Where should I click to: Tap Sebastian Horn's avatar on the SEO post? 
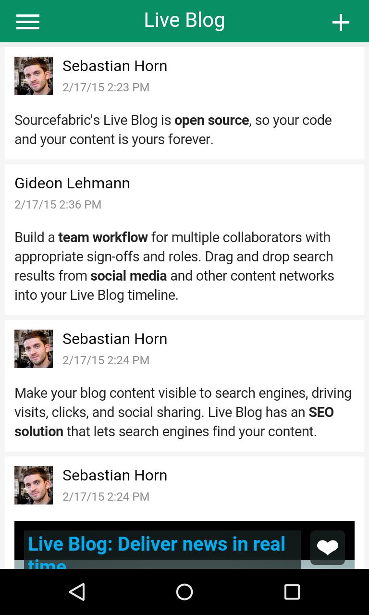[x=34, y=349]
